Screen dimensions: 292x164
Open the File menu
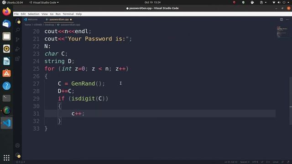(16, 14)
